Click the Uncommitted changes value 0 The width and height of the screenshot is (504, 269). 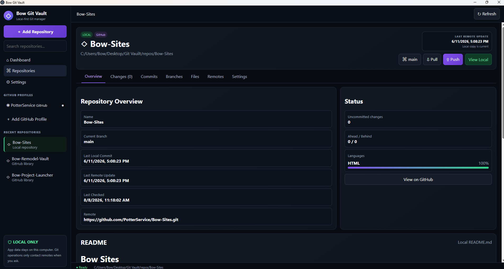tap(349, 122)
